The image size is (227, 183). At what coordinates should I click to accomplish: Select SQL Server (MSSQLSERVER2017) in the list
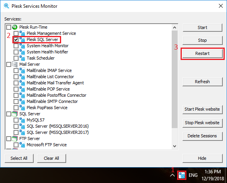[58, 132]
